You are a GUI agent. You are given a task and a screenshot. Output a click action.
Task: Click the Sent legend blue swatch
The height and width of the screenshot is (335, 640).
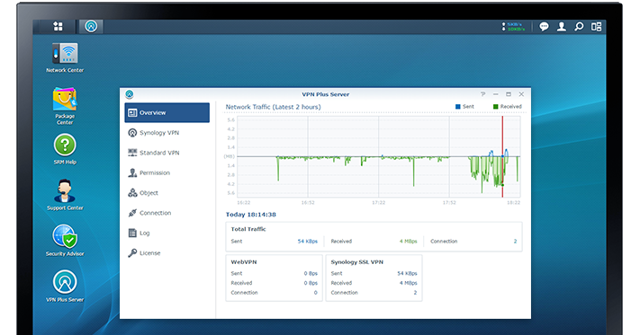tap(457, 107)
